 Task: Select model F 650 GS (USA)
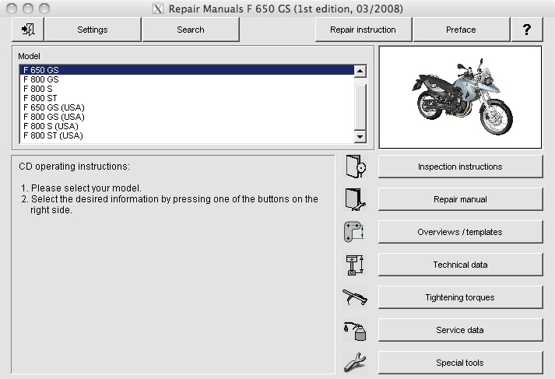(x=187, y=107)
